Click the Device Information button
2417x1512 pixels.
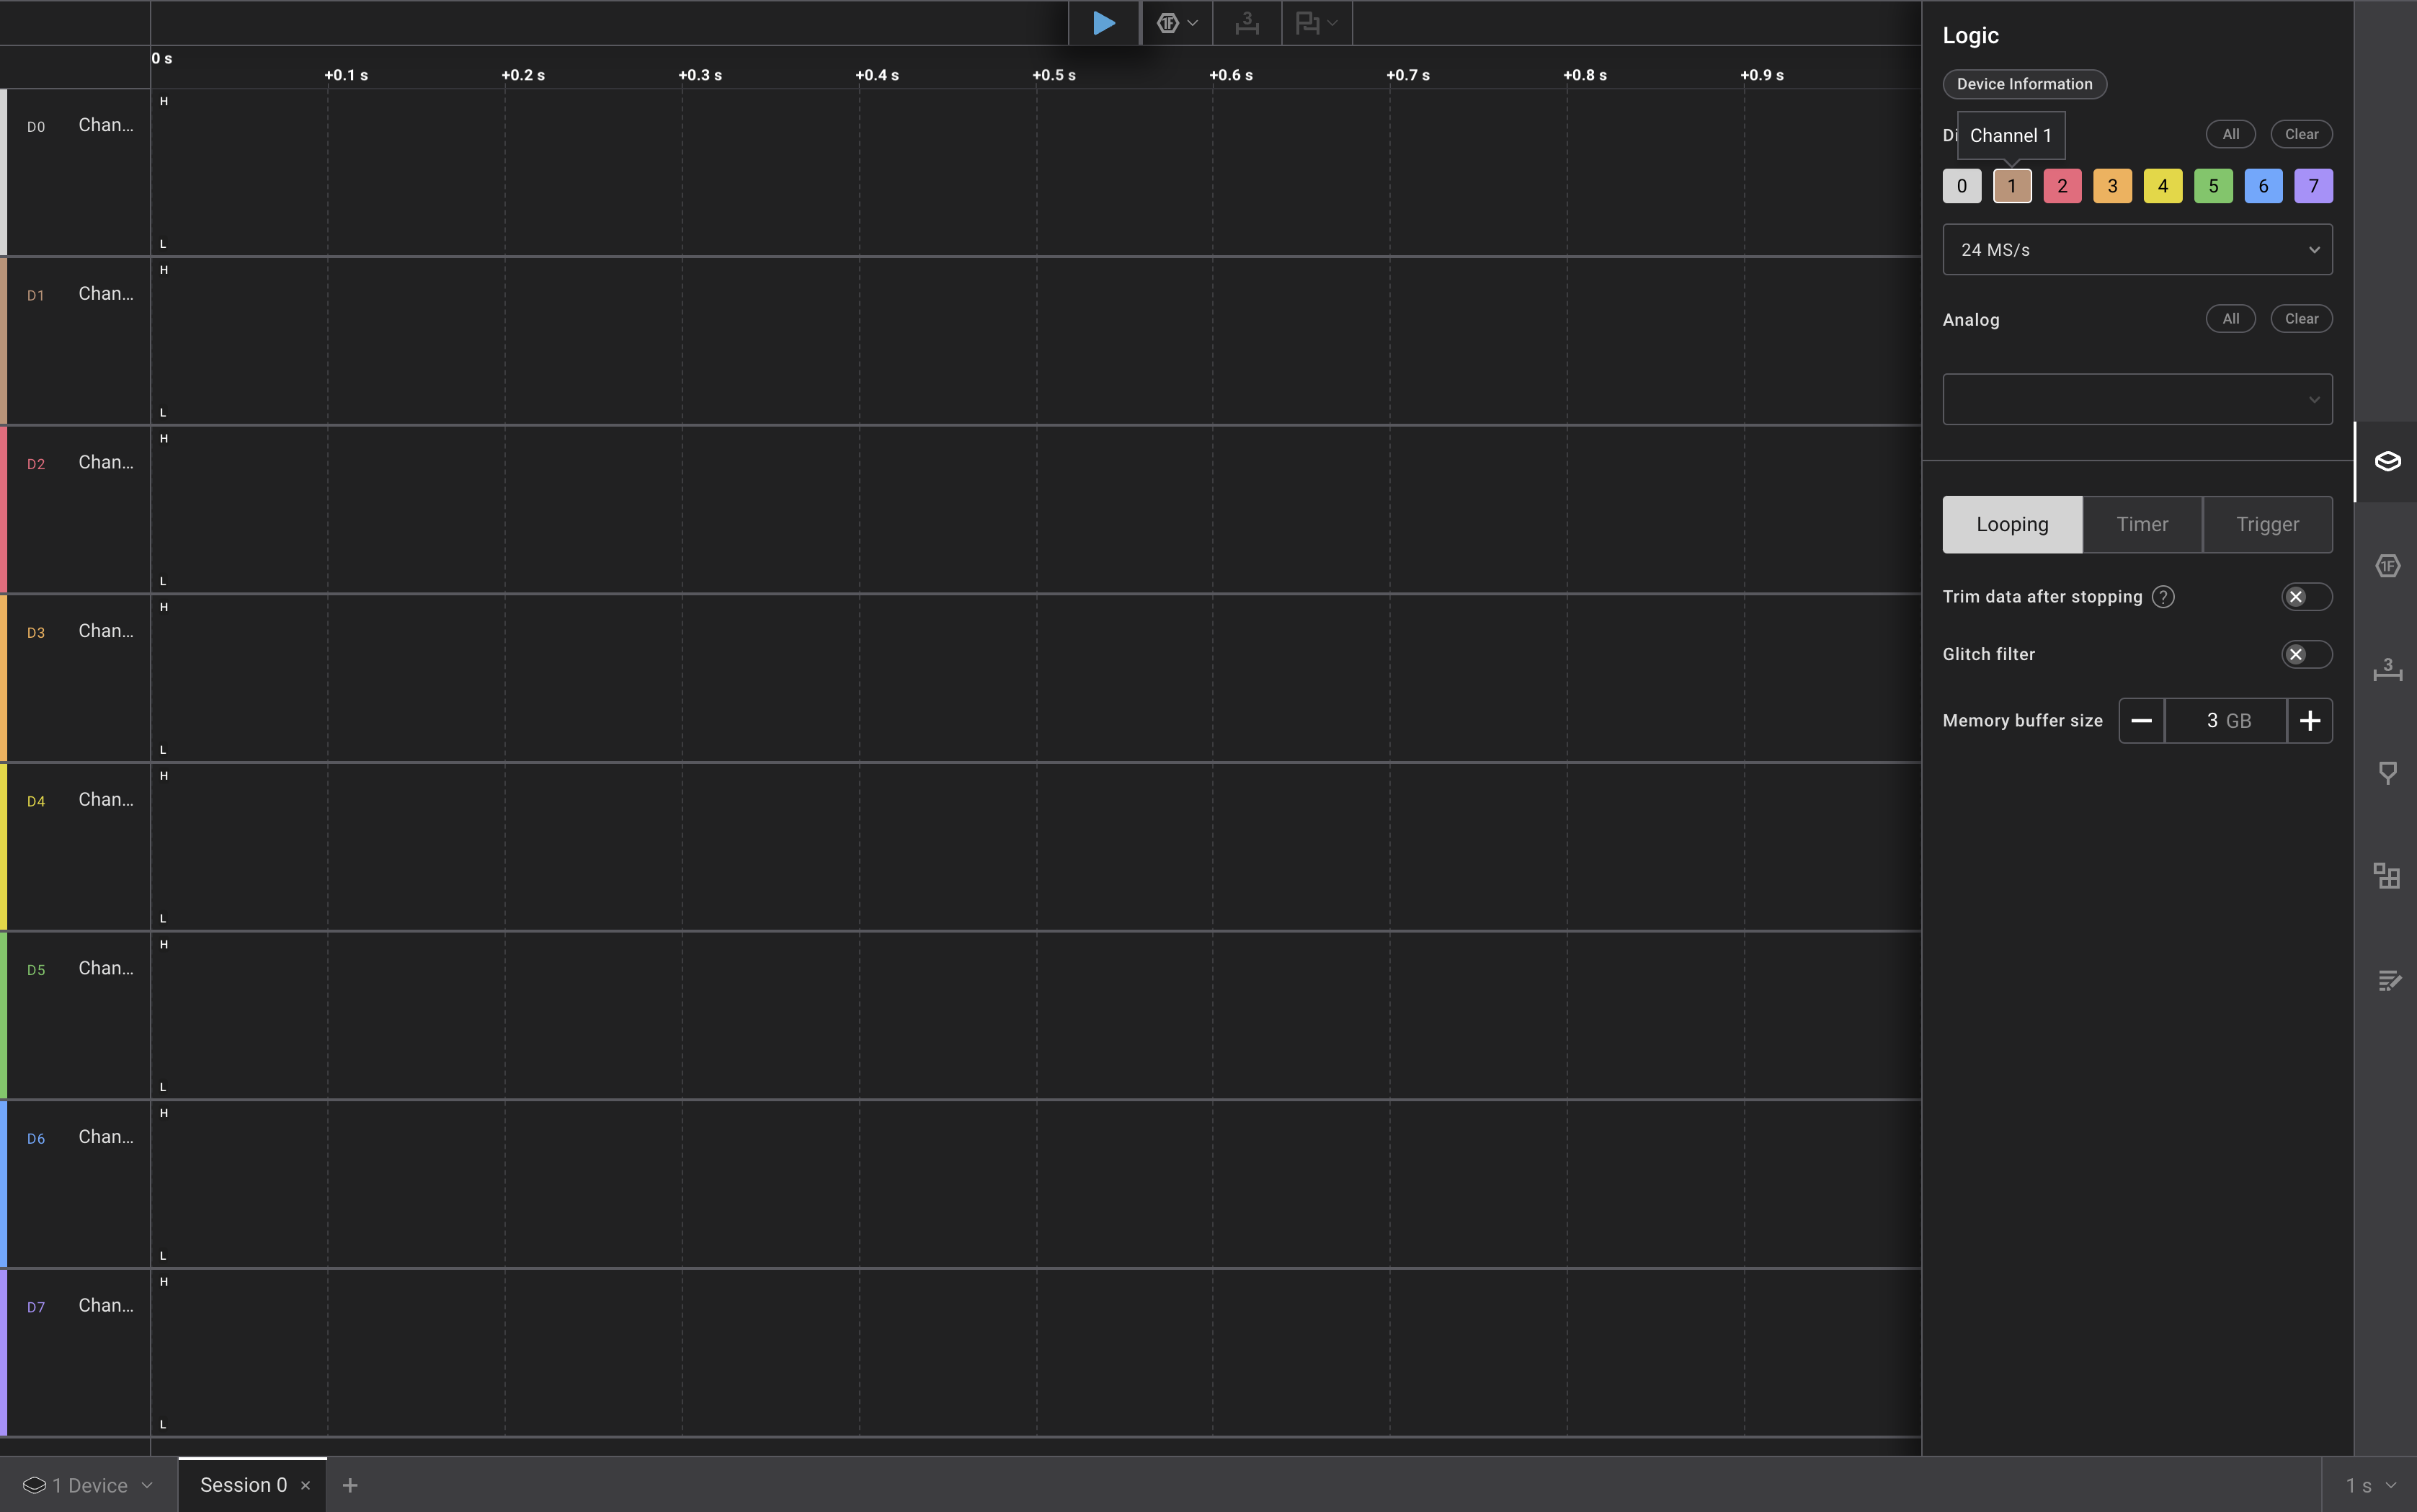pos(2024,84)
